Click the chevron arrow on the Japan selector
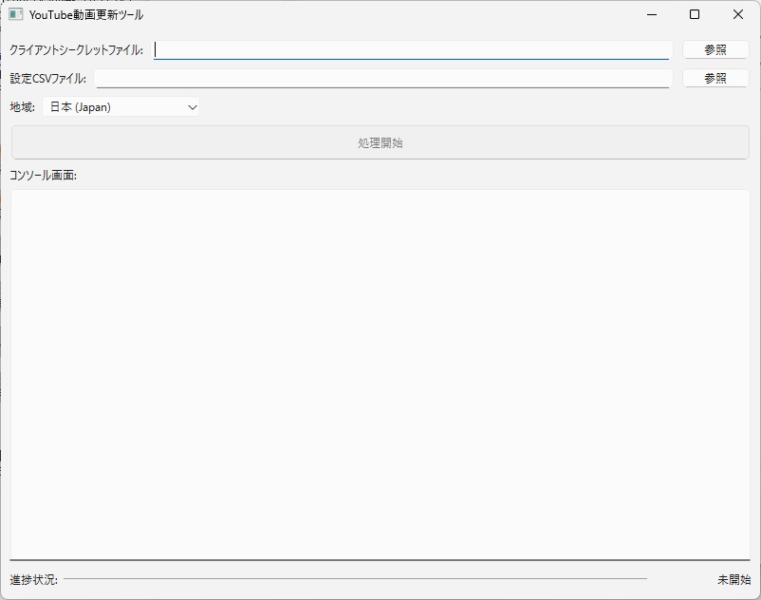Screen dimensions: 761x600 pos(191,106)
